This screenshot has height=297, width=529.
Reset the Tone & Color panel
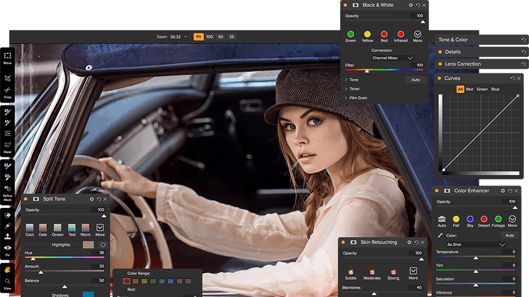(x=523, y=39)
